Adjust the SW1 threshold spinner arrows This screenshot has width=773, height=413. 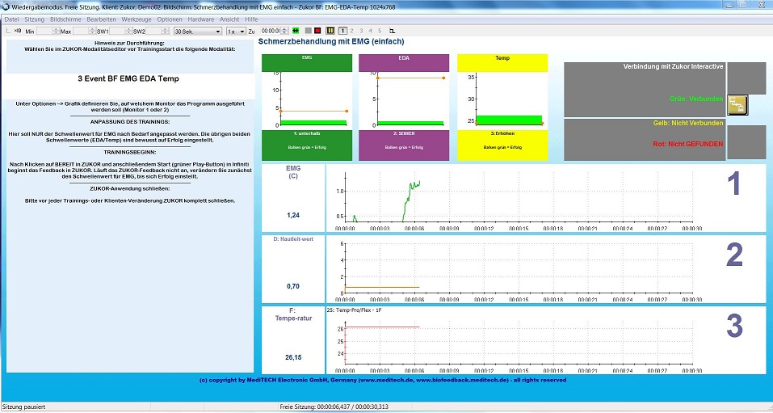click(128, 31)
